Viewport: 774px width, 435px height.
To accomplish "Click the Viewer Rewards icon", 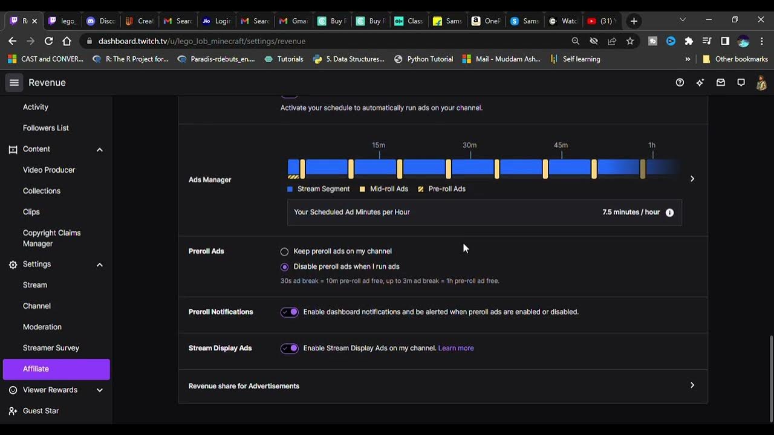I will [13, 390].
